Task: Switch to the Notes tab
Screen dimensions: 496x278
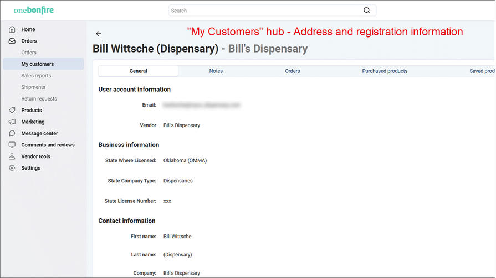Action: click(x=216, y=71)
